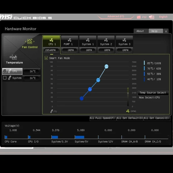Switch to the System 2 fan tab
This screenshot has width=173, height=173.
[106, 44]
